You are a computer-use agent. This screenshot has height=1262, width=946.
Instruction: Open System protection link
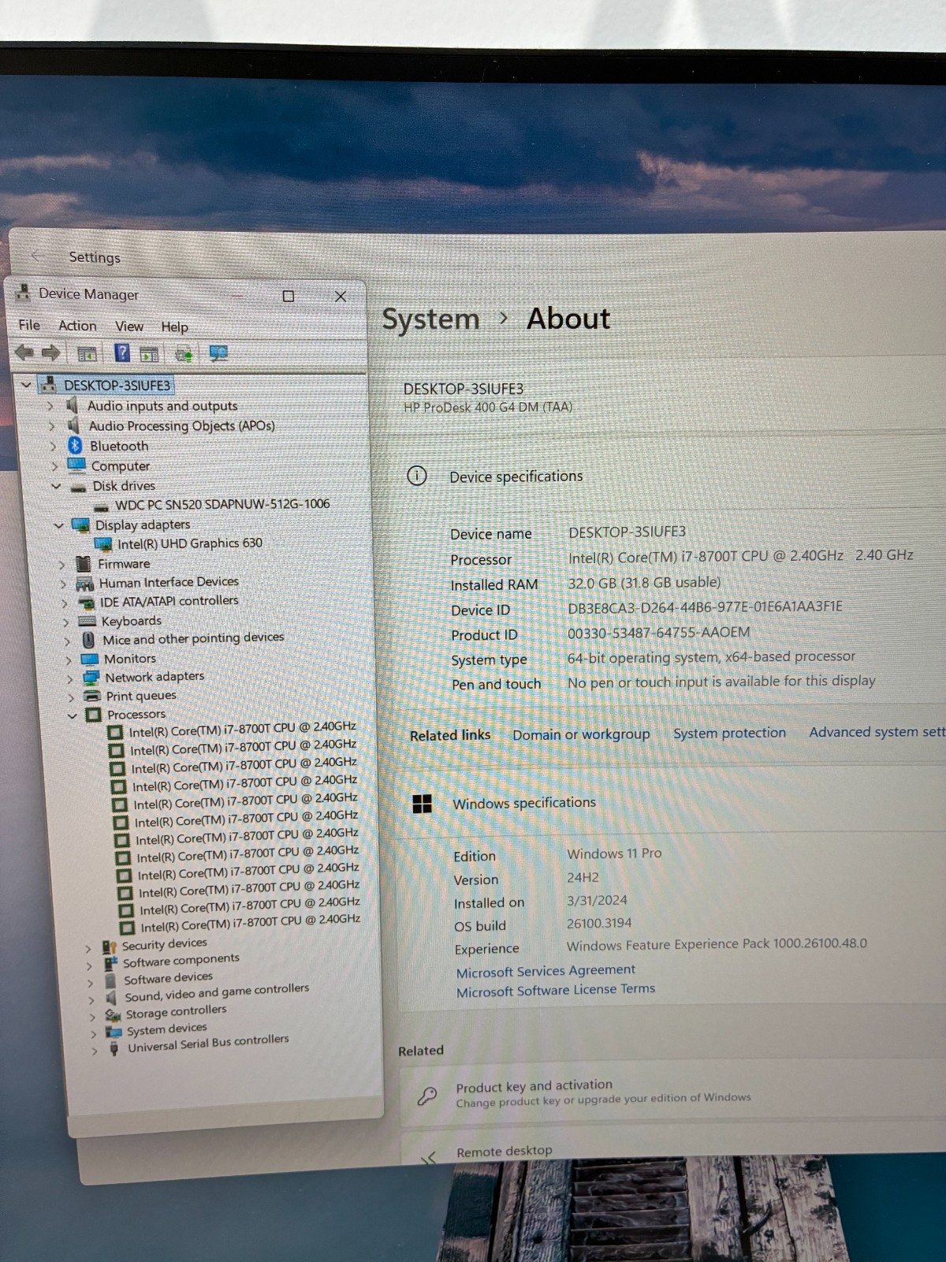point(729,733)
